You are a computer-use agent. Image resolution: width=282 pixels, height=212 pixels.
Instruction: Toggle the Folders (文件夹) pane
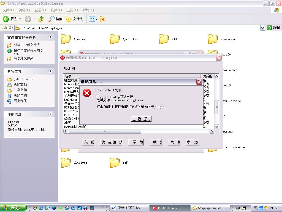74,19
